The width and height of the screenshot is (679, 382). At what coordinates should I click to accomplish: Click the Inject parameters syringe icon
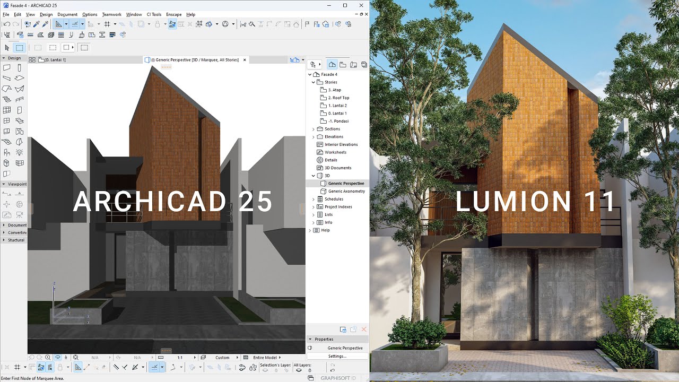(x=45, y=24)
